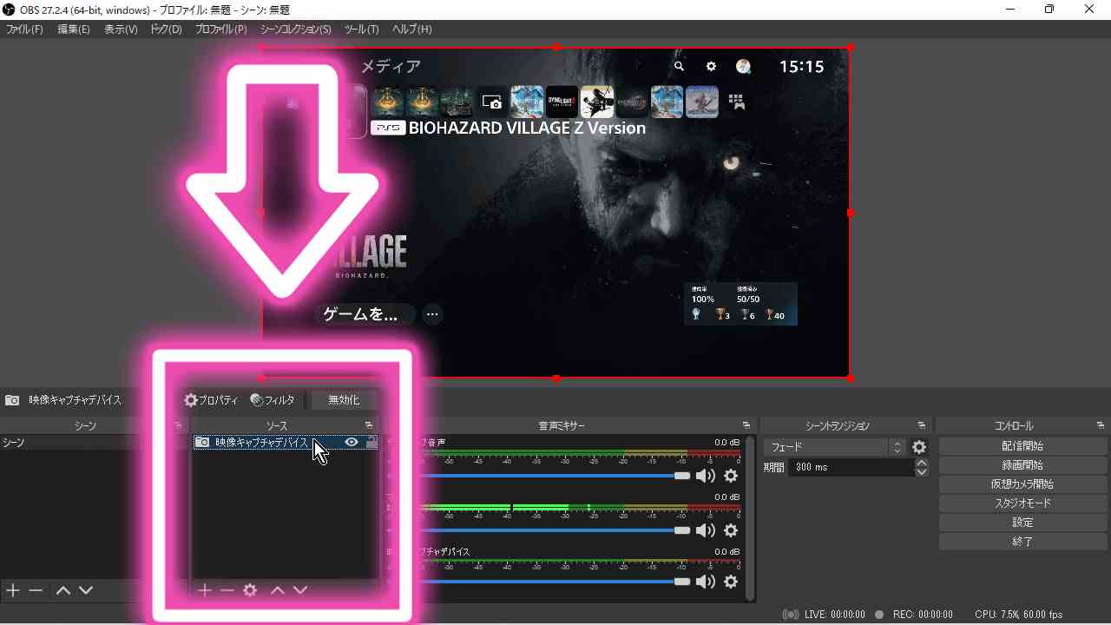Move the source down in the list
This screenshot has width=1111, height=625.
(x=300, y=590)
